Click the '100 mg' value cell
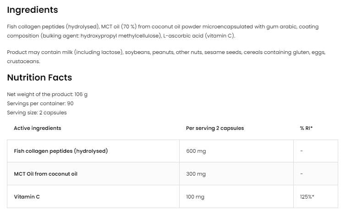This screenshot has width=346, height=215. pyautogui.click(x=195, y=197)
